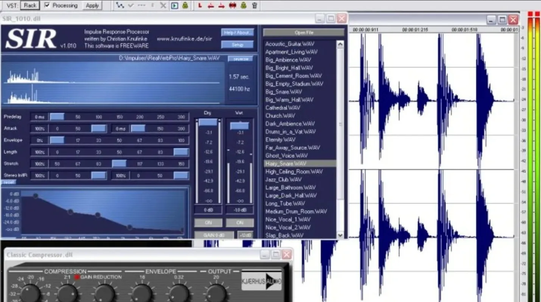Click the impulse list scroll-up arrow
541x302 pixels.
pyautogui.click(x=340, y=44)
